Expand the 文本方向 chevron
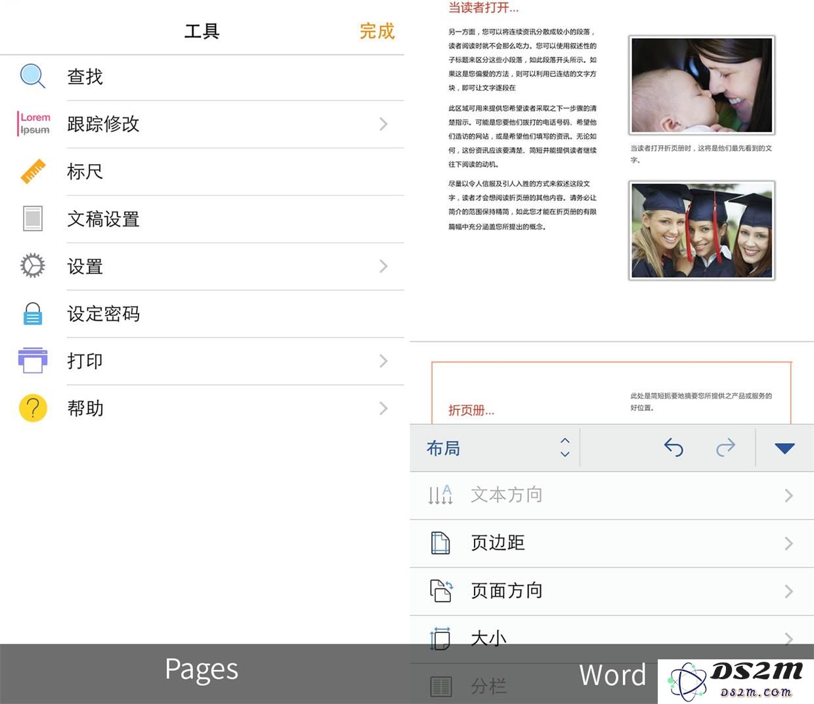This screenshot has width=814, height=704. pyautogui.click(x=789, y=495)
